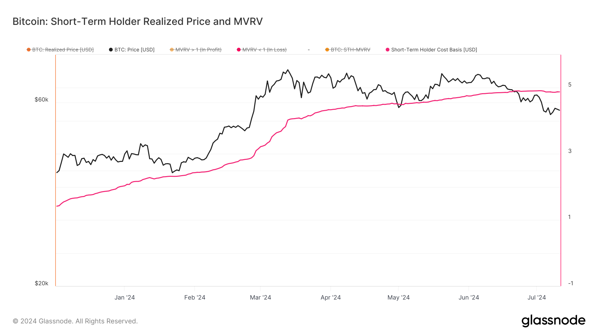Click the Glassnode copyright notice
The image size is (598, 336).
75,321
